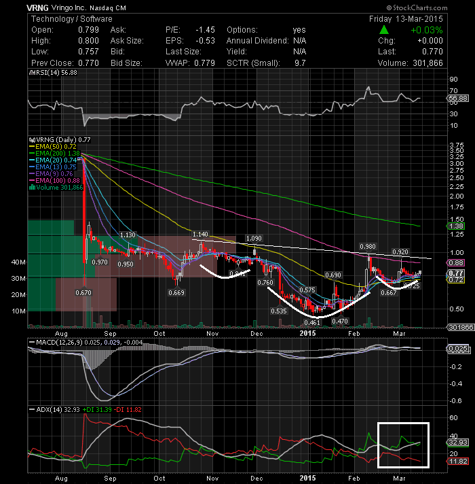Click the 0.980 price high label
Image resolution: width=475 pixels, height=484 pixels.
click(x=368, y=246)
